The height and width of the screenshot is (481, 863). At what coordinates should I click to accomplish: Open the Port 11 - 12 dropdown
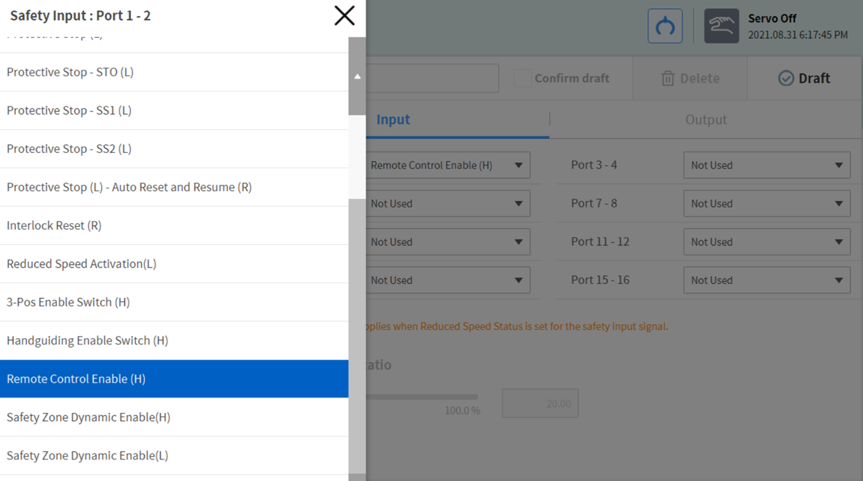pos(766,242)
